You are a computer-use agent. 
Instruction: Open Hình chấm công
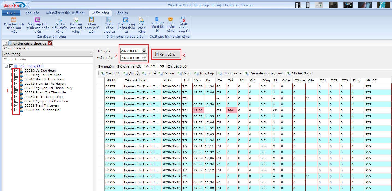point(171,23)
